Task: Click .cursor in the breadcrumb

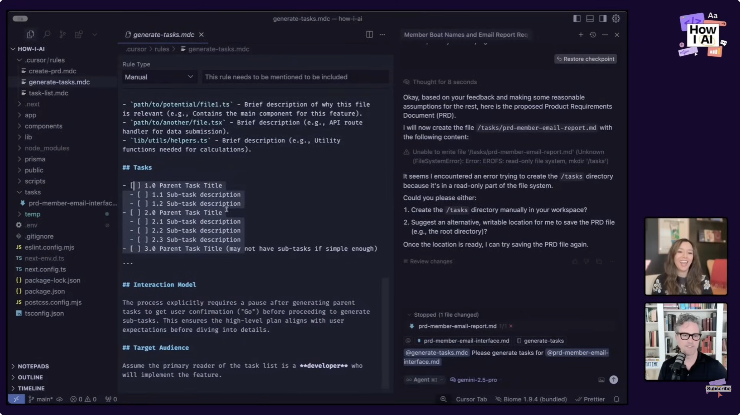Action: point(136,49)
